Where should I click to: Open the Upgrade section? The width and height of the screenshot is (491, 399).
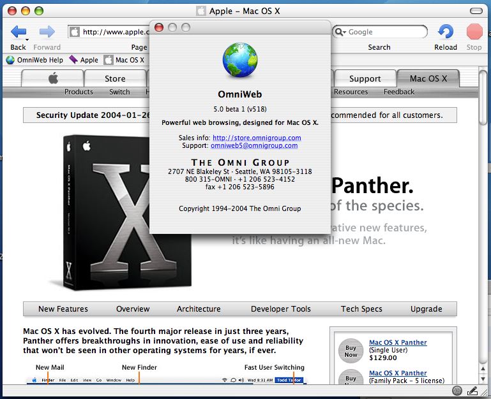point(426,309)
